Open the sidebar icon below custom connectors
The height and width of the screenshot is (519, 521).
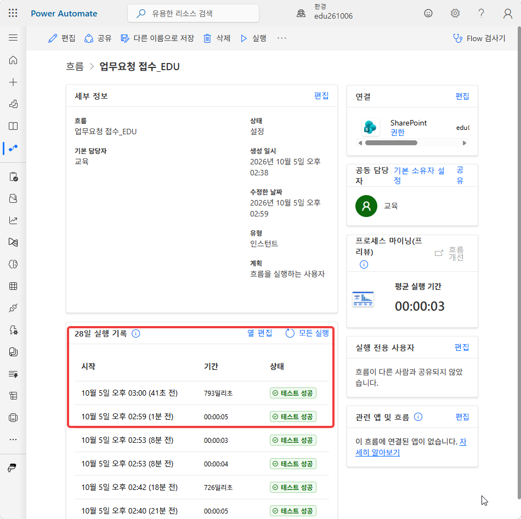tap(13, 352)
